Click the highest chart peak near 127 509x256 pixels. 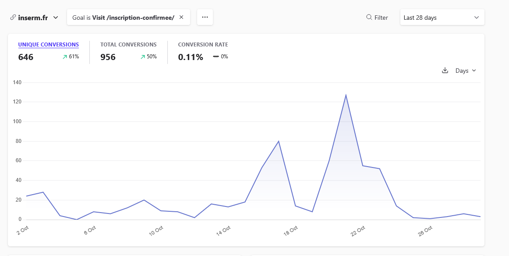click(346, 95)
